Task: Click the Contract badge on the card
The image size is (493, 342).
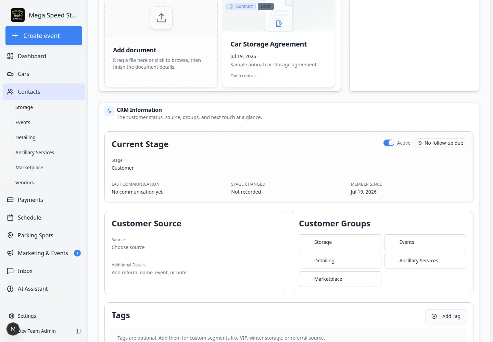Action: coord(241,6)
